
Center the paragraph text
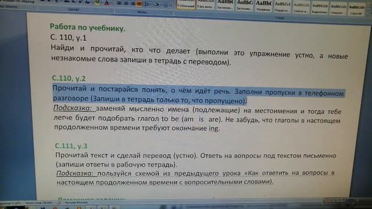tap(126, 3)
